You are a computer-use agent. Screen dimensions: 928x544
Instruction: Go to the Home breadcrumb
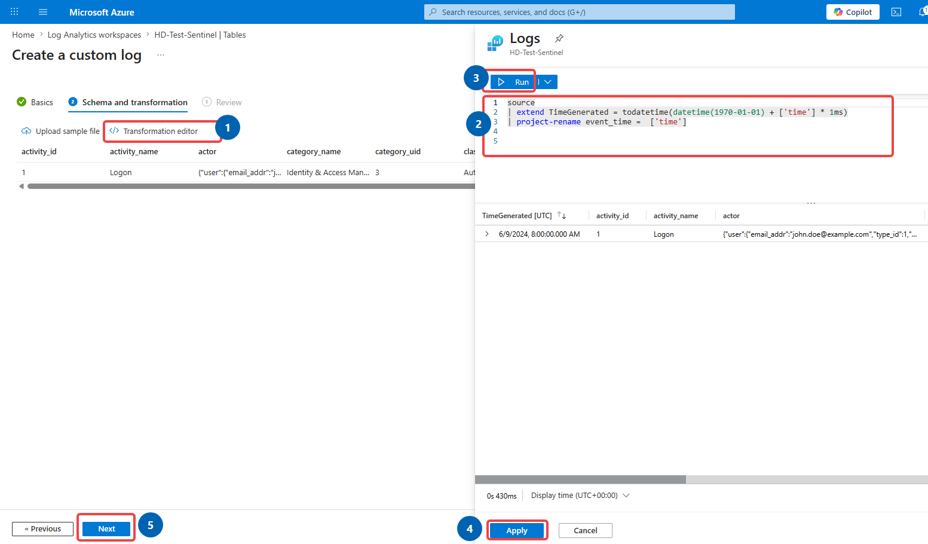click(x=23, y=35)
